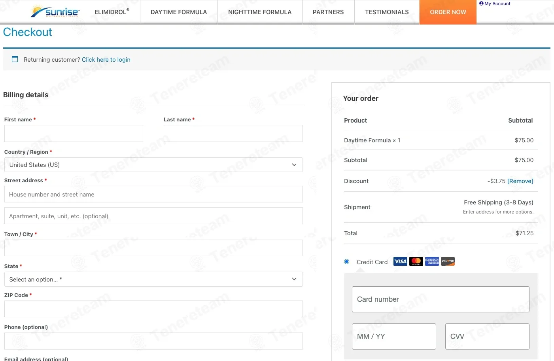Go to Nighttime Formula page
The width and height of the screenshot is (554, 361).
[x=260, y=12]
